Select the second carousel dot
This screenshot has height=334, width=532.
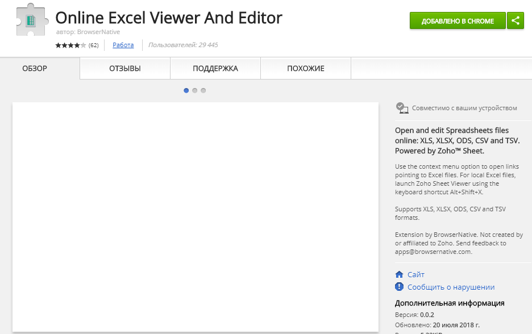195,90
